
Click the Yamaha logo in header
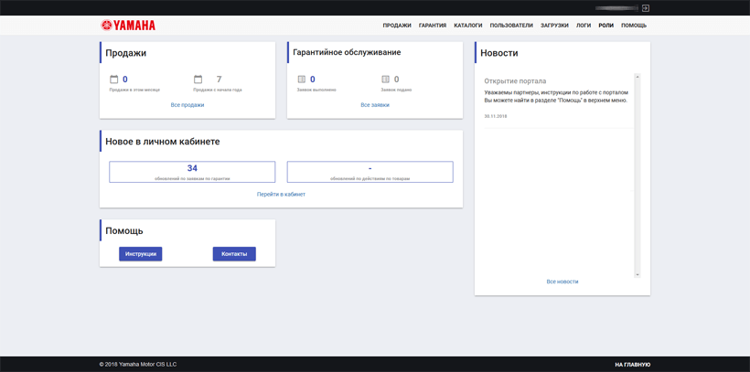point(128,26)
